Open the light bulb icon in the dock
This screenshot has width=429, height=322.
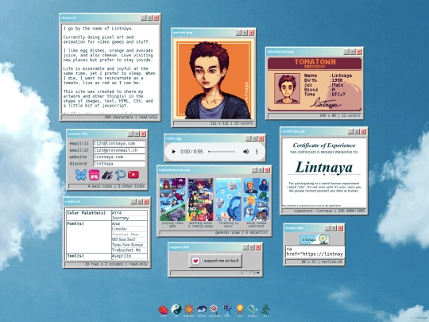click(240, 309)
